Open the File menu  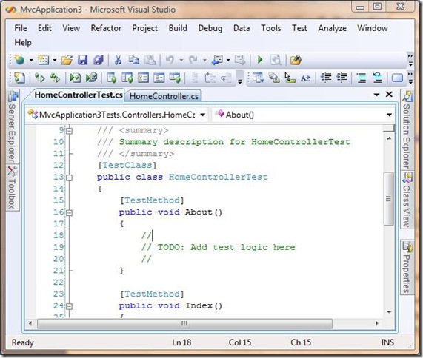click(x=21, y=28)
